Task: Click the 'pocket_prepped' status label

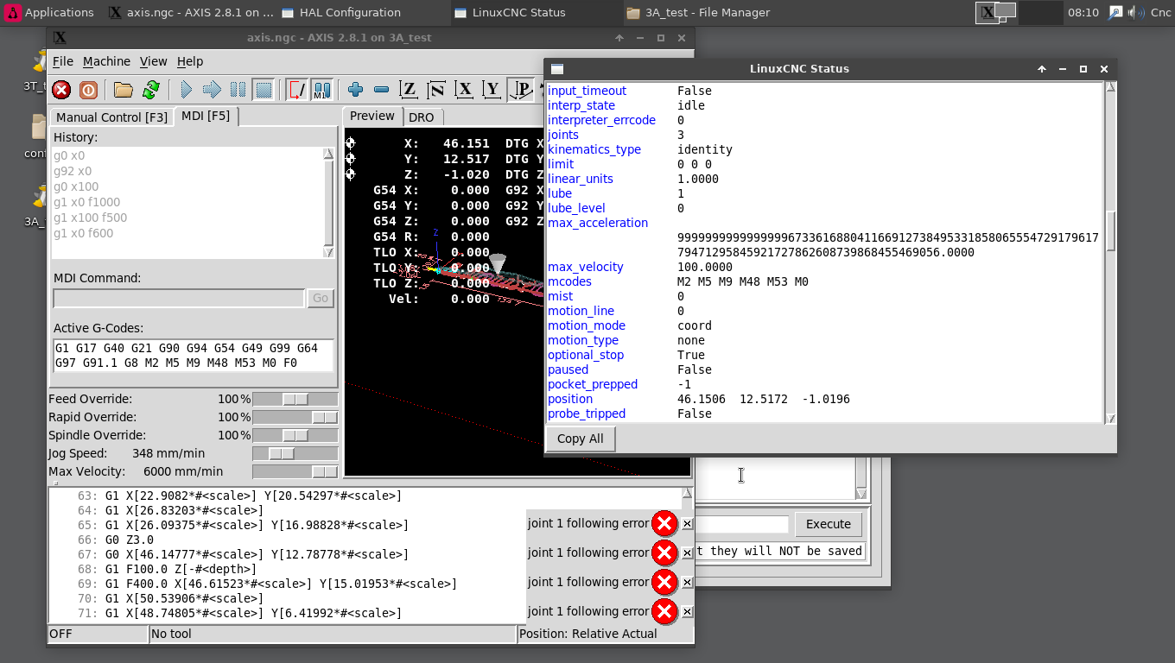Action: (593, 384)
